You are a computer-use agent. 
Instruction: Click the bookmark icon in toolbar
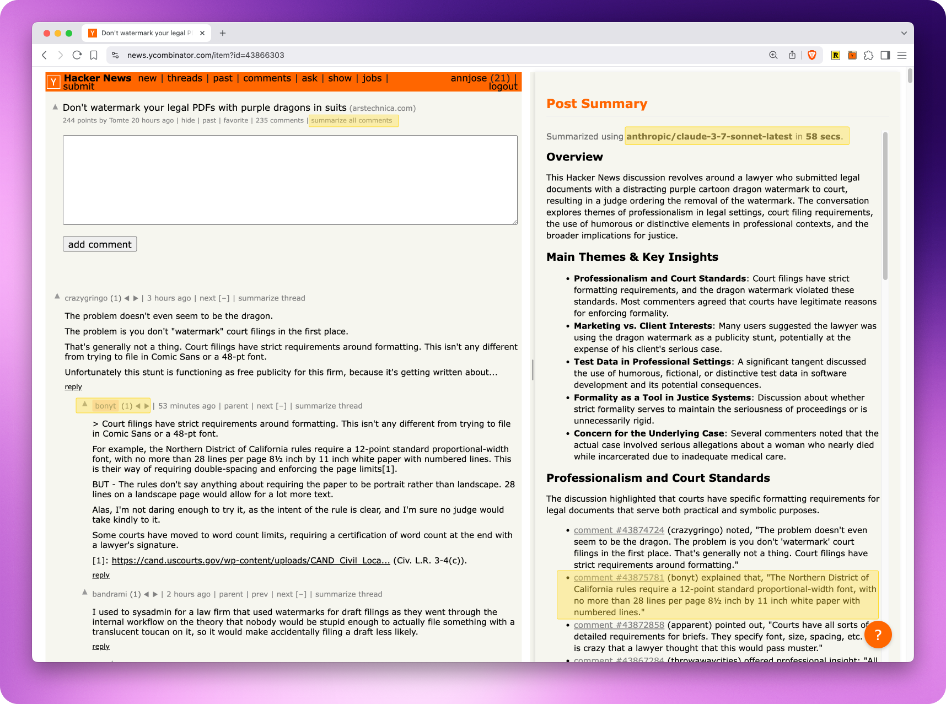point(94,55)
